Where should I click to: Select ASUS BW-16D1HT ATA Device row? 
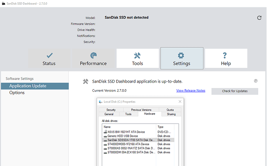(x=138, y=132)
